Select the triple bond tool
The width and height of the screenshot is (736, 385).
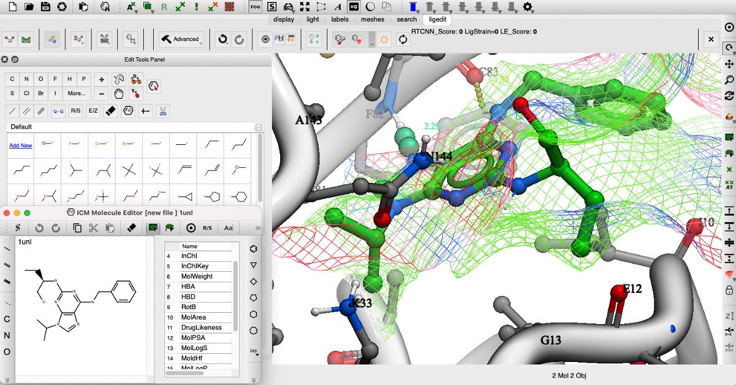coord(41,111)
